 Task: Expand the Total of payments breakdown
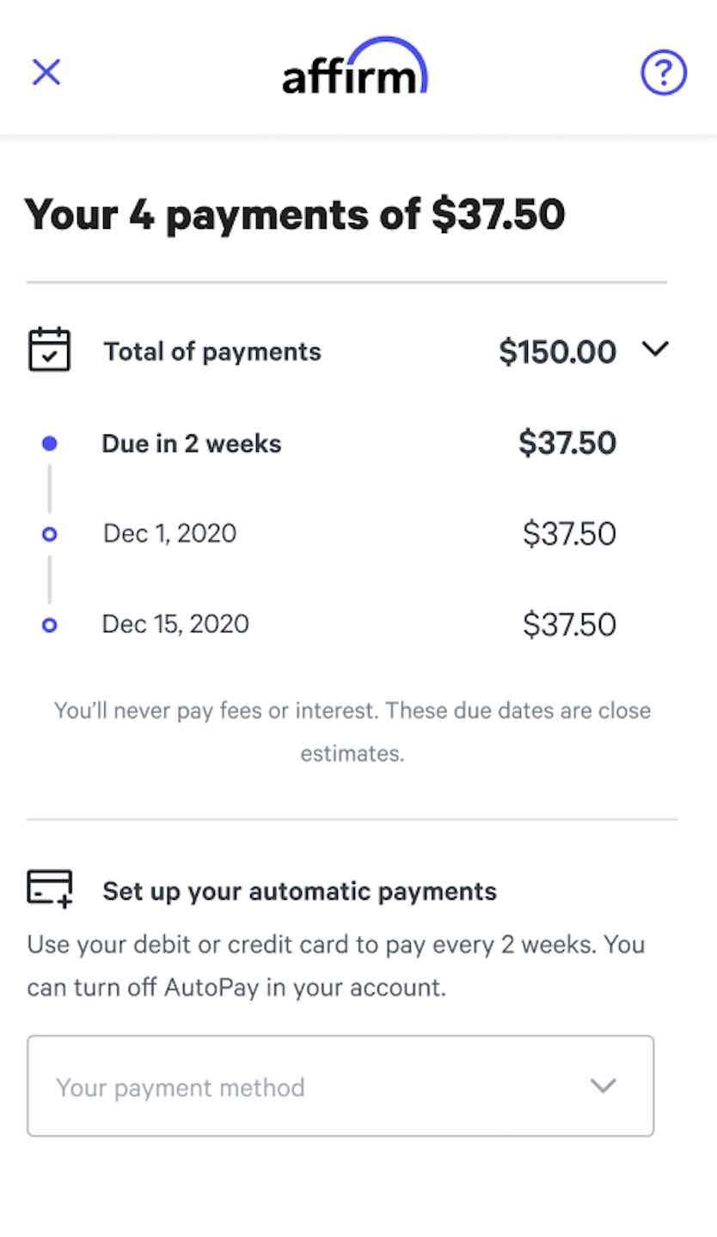pos(657,349)
